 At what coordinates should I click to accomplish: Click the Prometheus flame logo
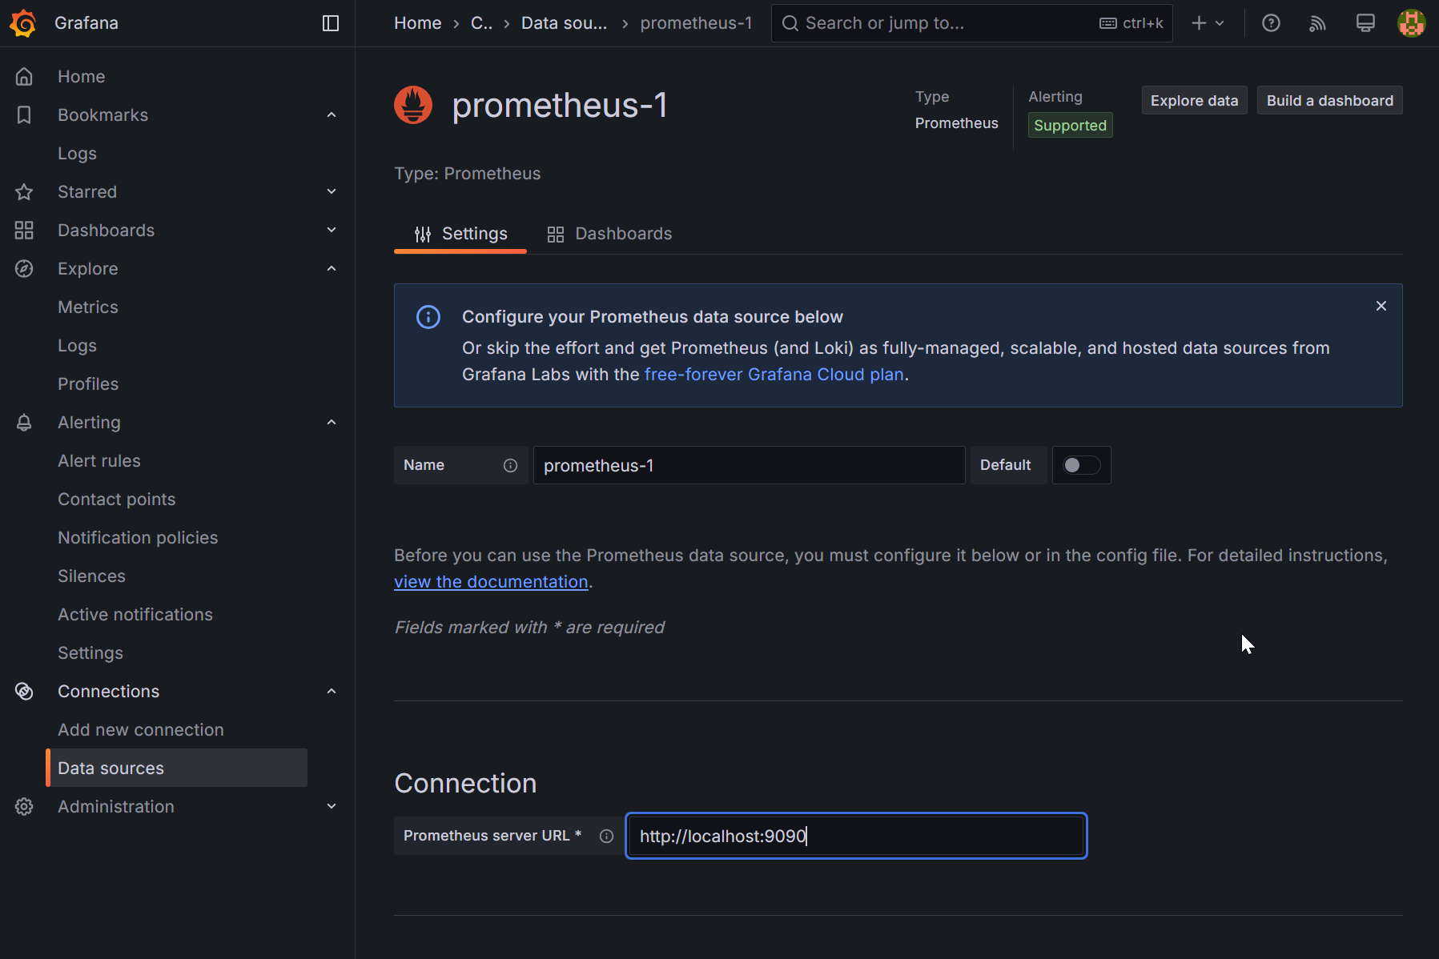point(413,105)
